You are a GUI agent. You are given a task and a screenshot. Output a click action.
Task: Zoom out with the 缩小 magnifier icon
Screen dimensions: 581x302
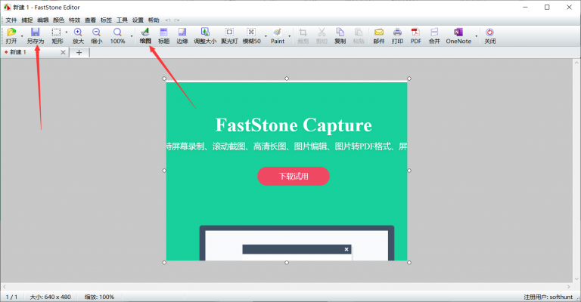96,35
